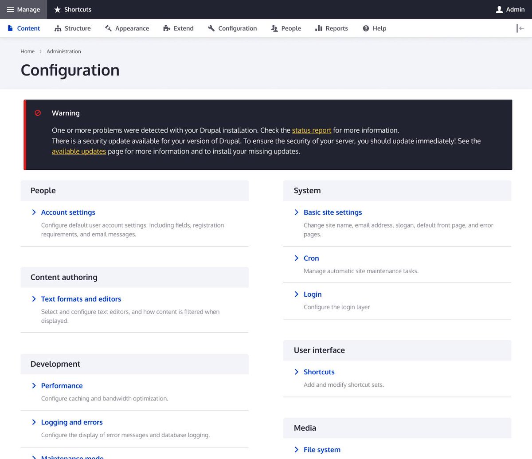Open the Structure menu item
The height and width of the screenshot is (459, 532).
coord(73,28)
